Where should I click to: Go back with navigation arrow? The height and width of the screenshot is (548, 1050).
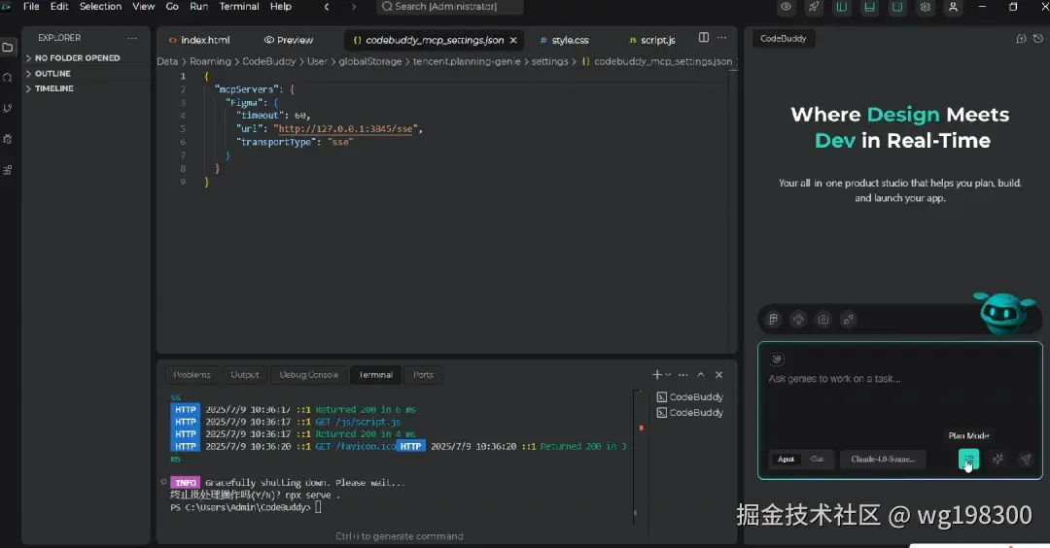click(x=327, y=7)
